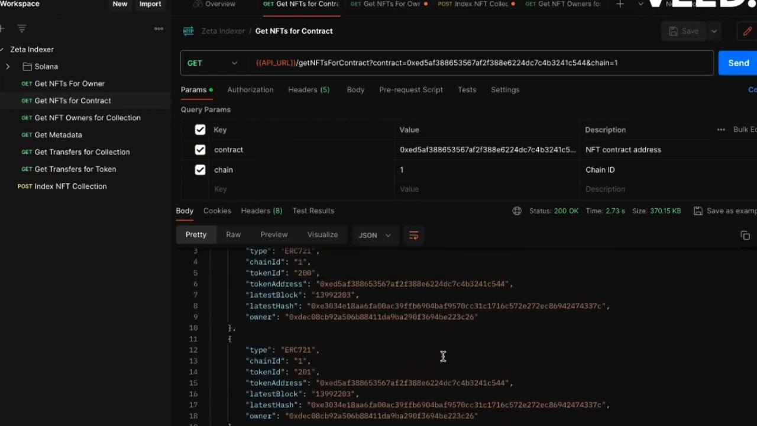Open Index NFT Collection POST request
This screenshot has width=757, height=426.
(x=70, y=186)
